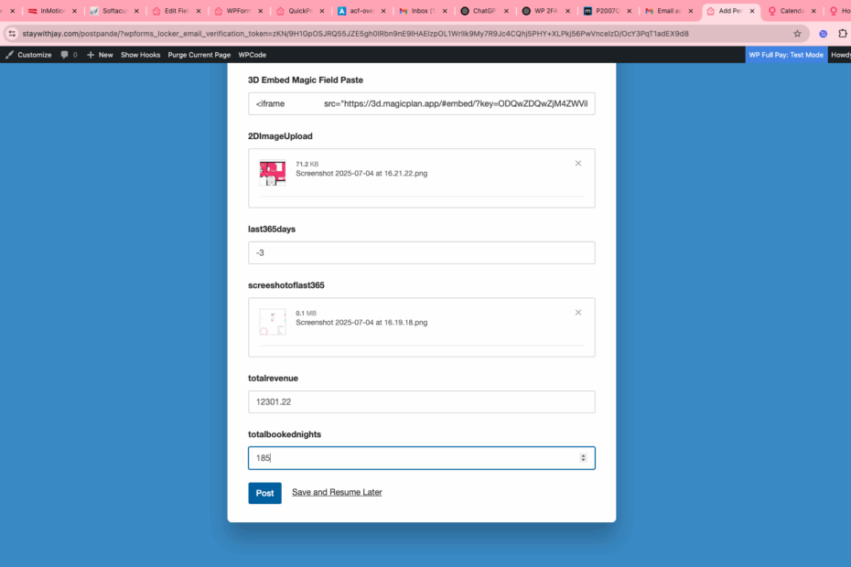Click WP Full Pay: Test Mode badge
Image resolution: width=851 pixels, height=567 pixels.
click(786, 55)
